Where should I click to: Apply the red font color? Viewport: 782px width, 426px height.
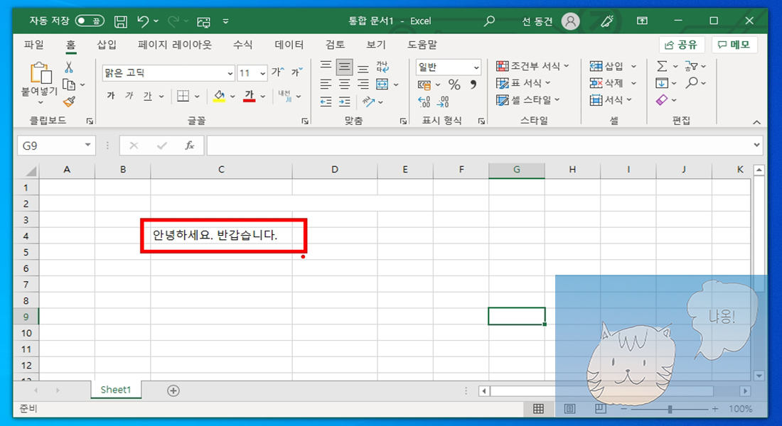pyautogui.click(x=250, y=96)
